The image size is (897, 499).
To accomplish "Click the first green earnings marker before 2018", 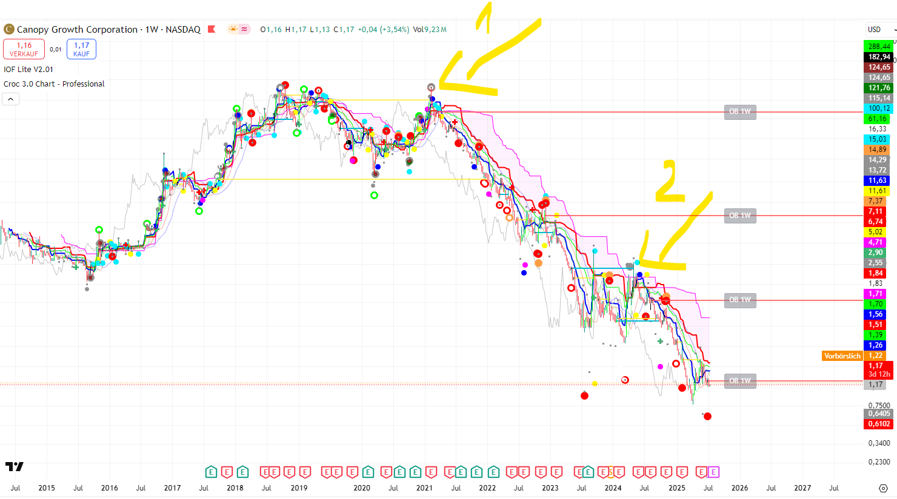I will [211, 472].
